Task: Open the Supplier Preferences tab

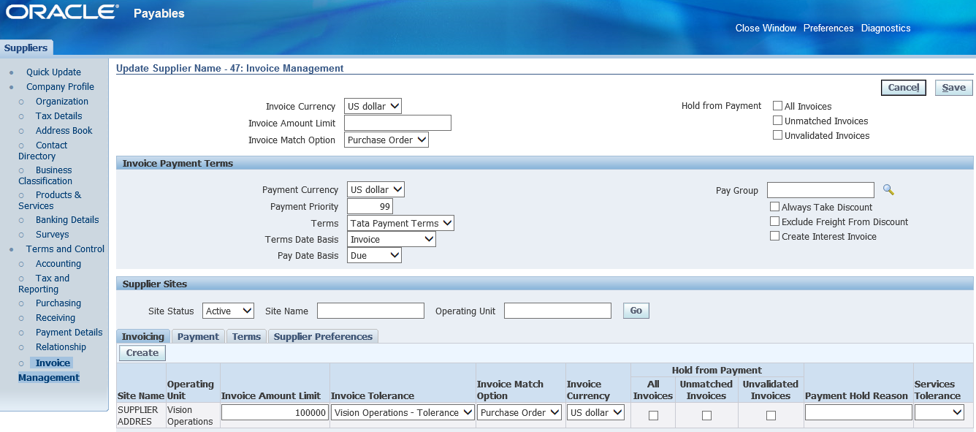Action: coord(323,336)
